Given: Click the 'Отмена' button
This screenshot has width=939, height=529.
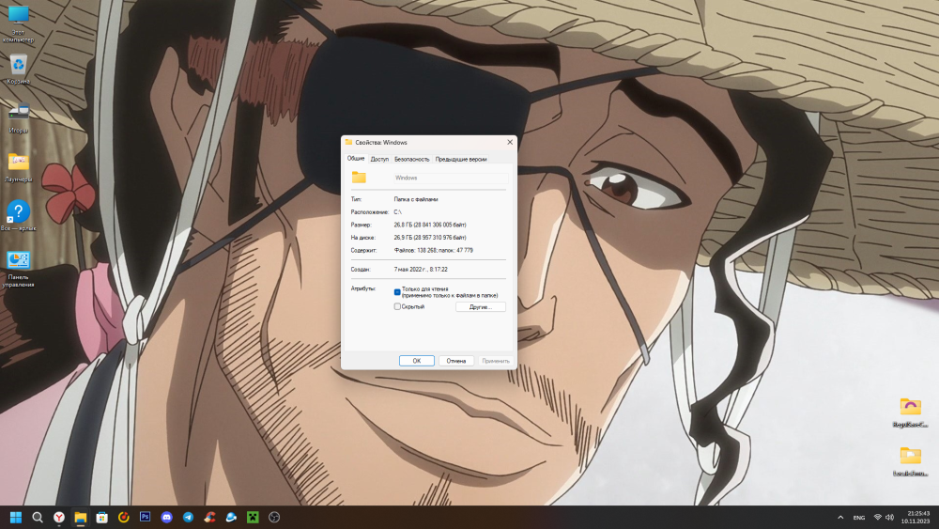Looking at the screenshot, I should 456,361.
